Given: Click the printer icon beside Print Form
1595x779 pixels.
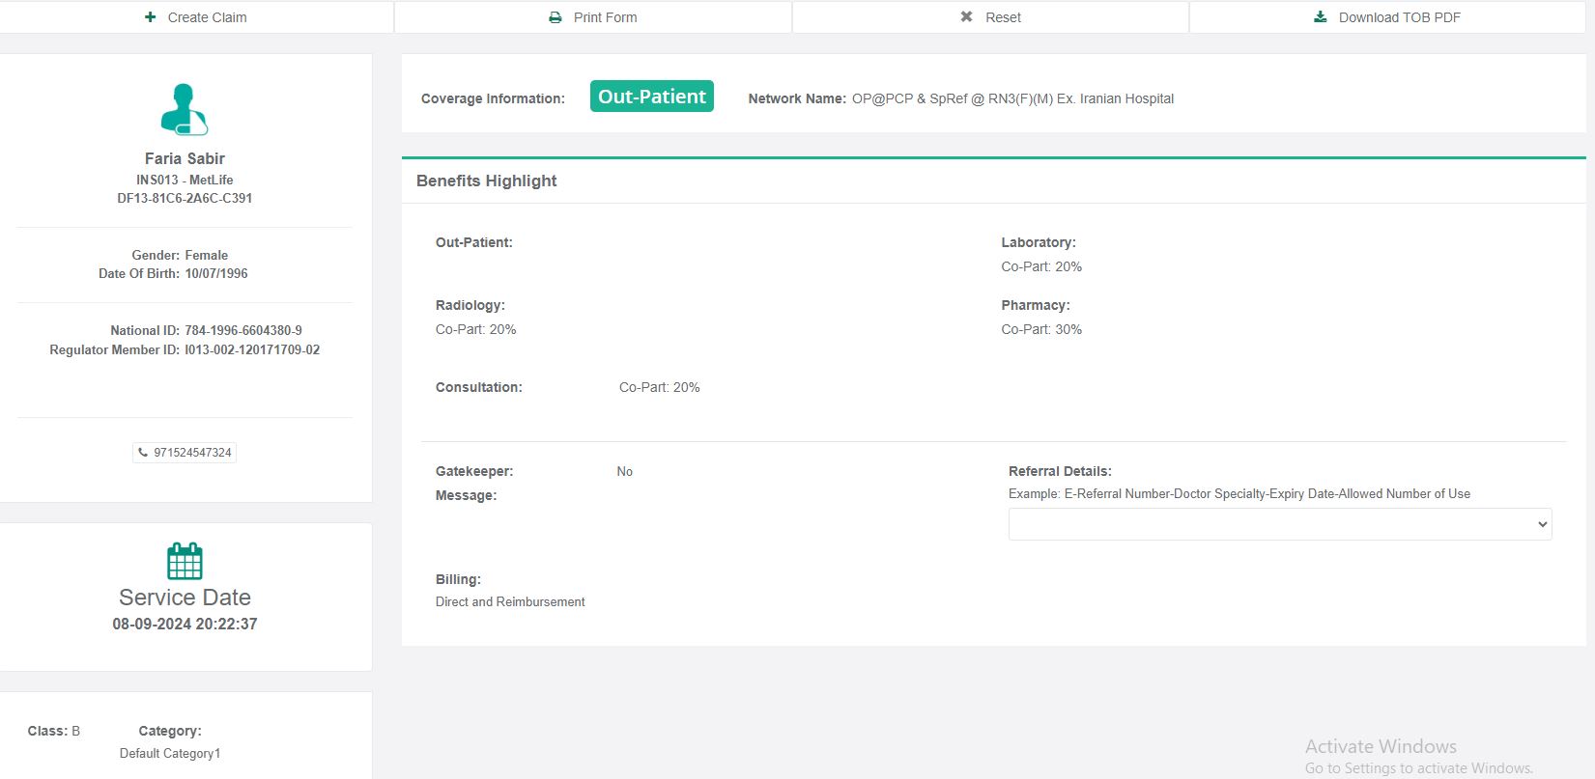Looking at the screenshot, I should click(555, 17).
